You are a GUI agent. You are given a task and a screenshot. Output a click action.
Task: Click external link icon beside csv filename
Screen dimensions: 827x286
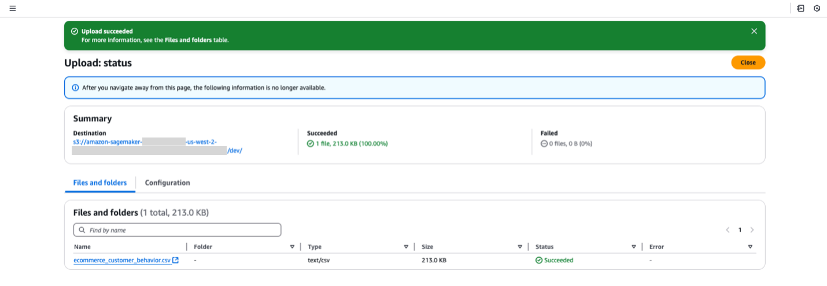[x=175, y=260]
